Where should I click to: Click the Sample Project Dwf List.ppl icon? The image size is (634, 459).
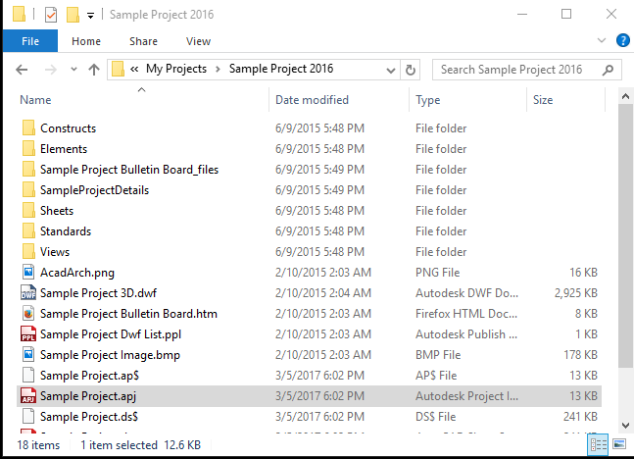[27, 334]
